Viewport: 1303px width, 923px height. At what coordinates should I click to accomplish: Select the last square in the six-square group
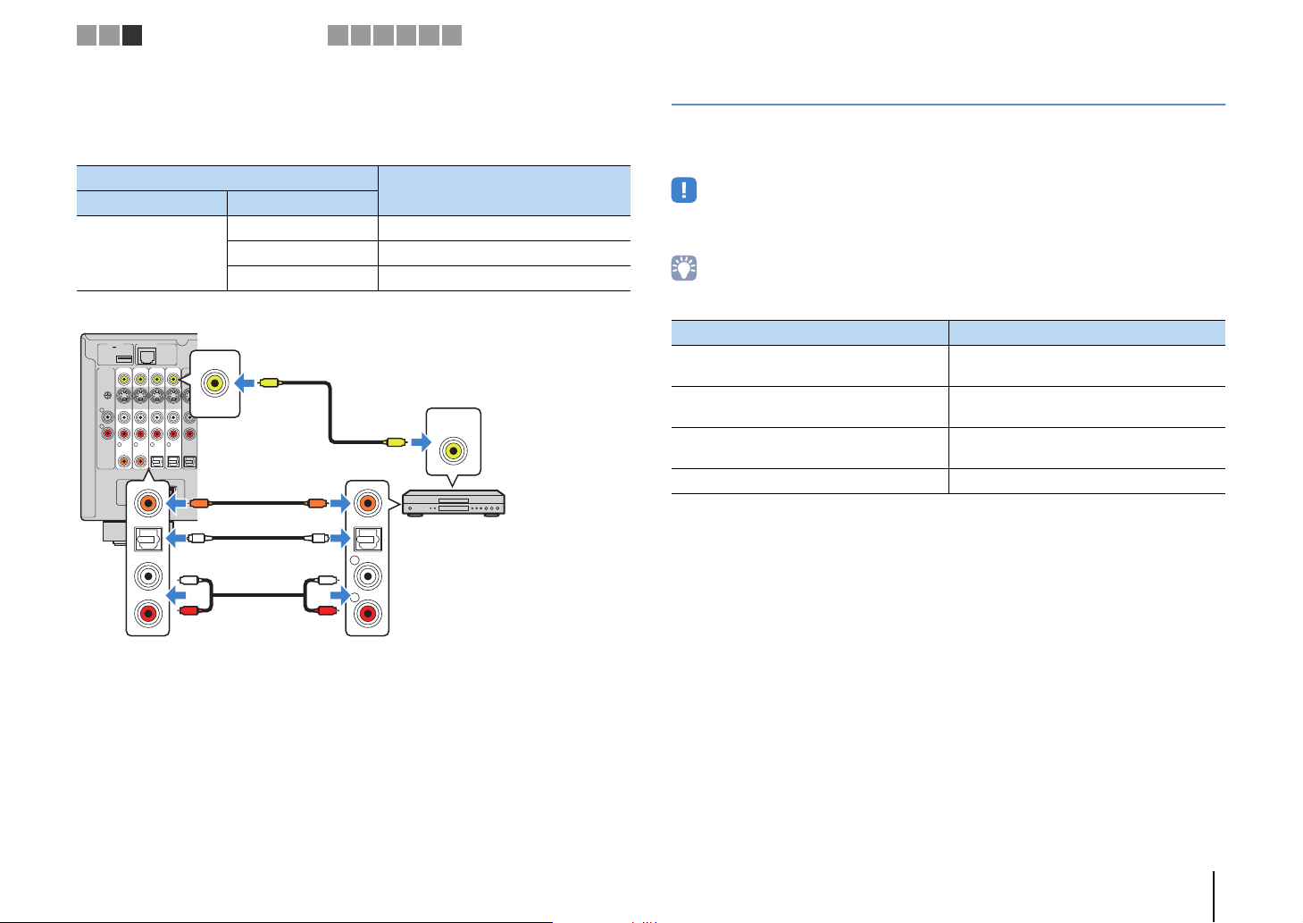pyautogui.click(x=452, y=36)
